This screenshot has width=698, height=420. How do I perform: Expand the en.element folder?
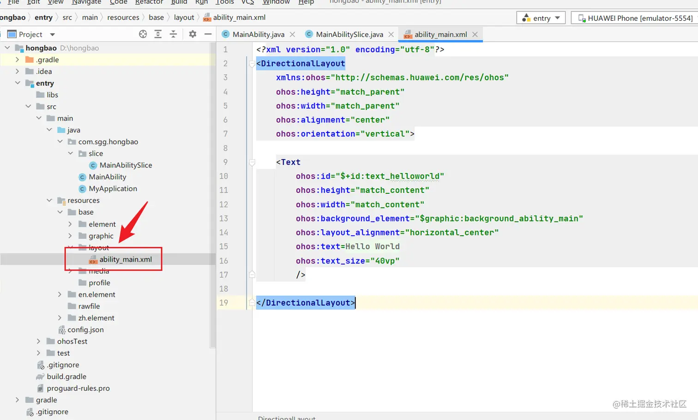coord(60,294)
